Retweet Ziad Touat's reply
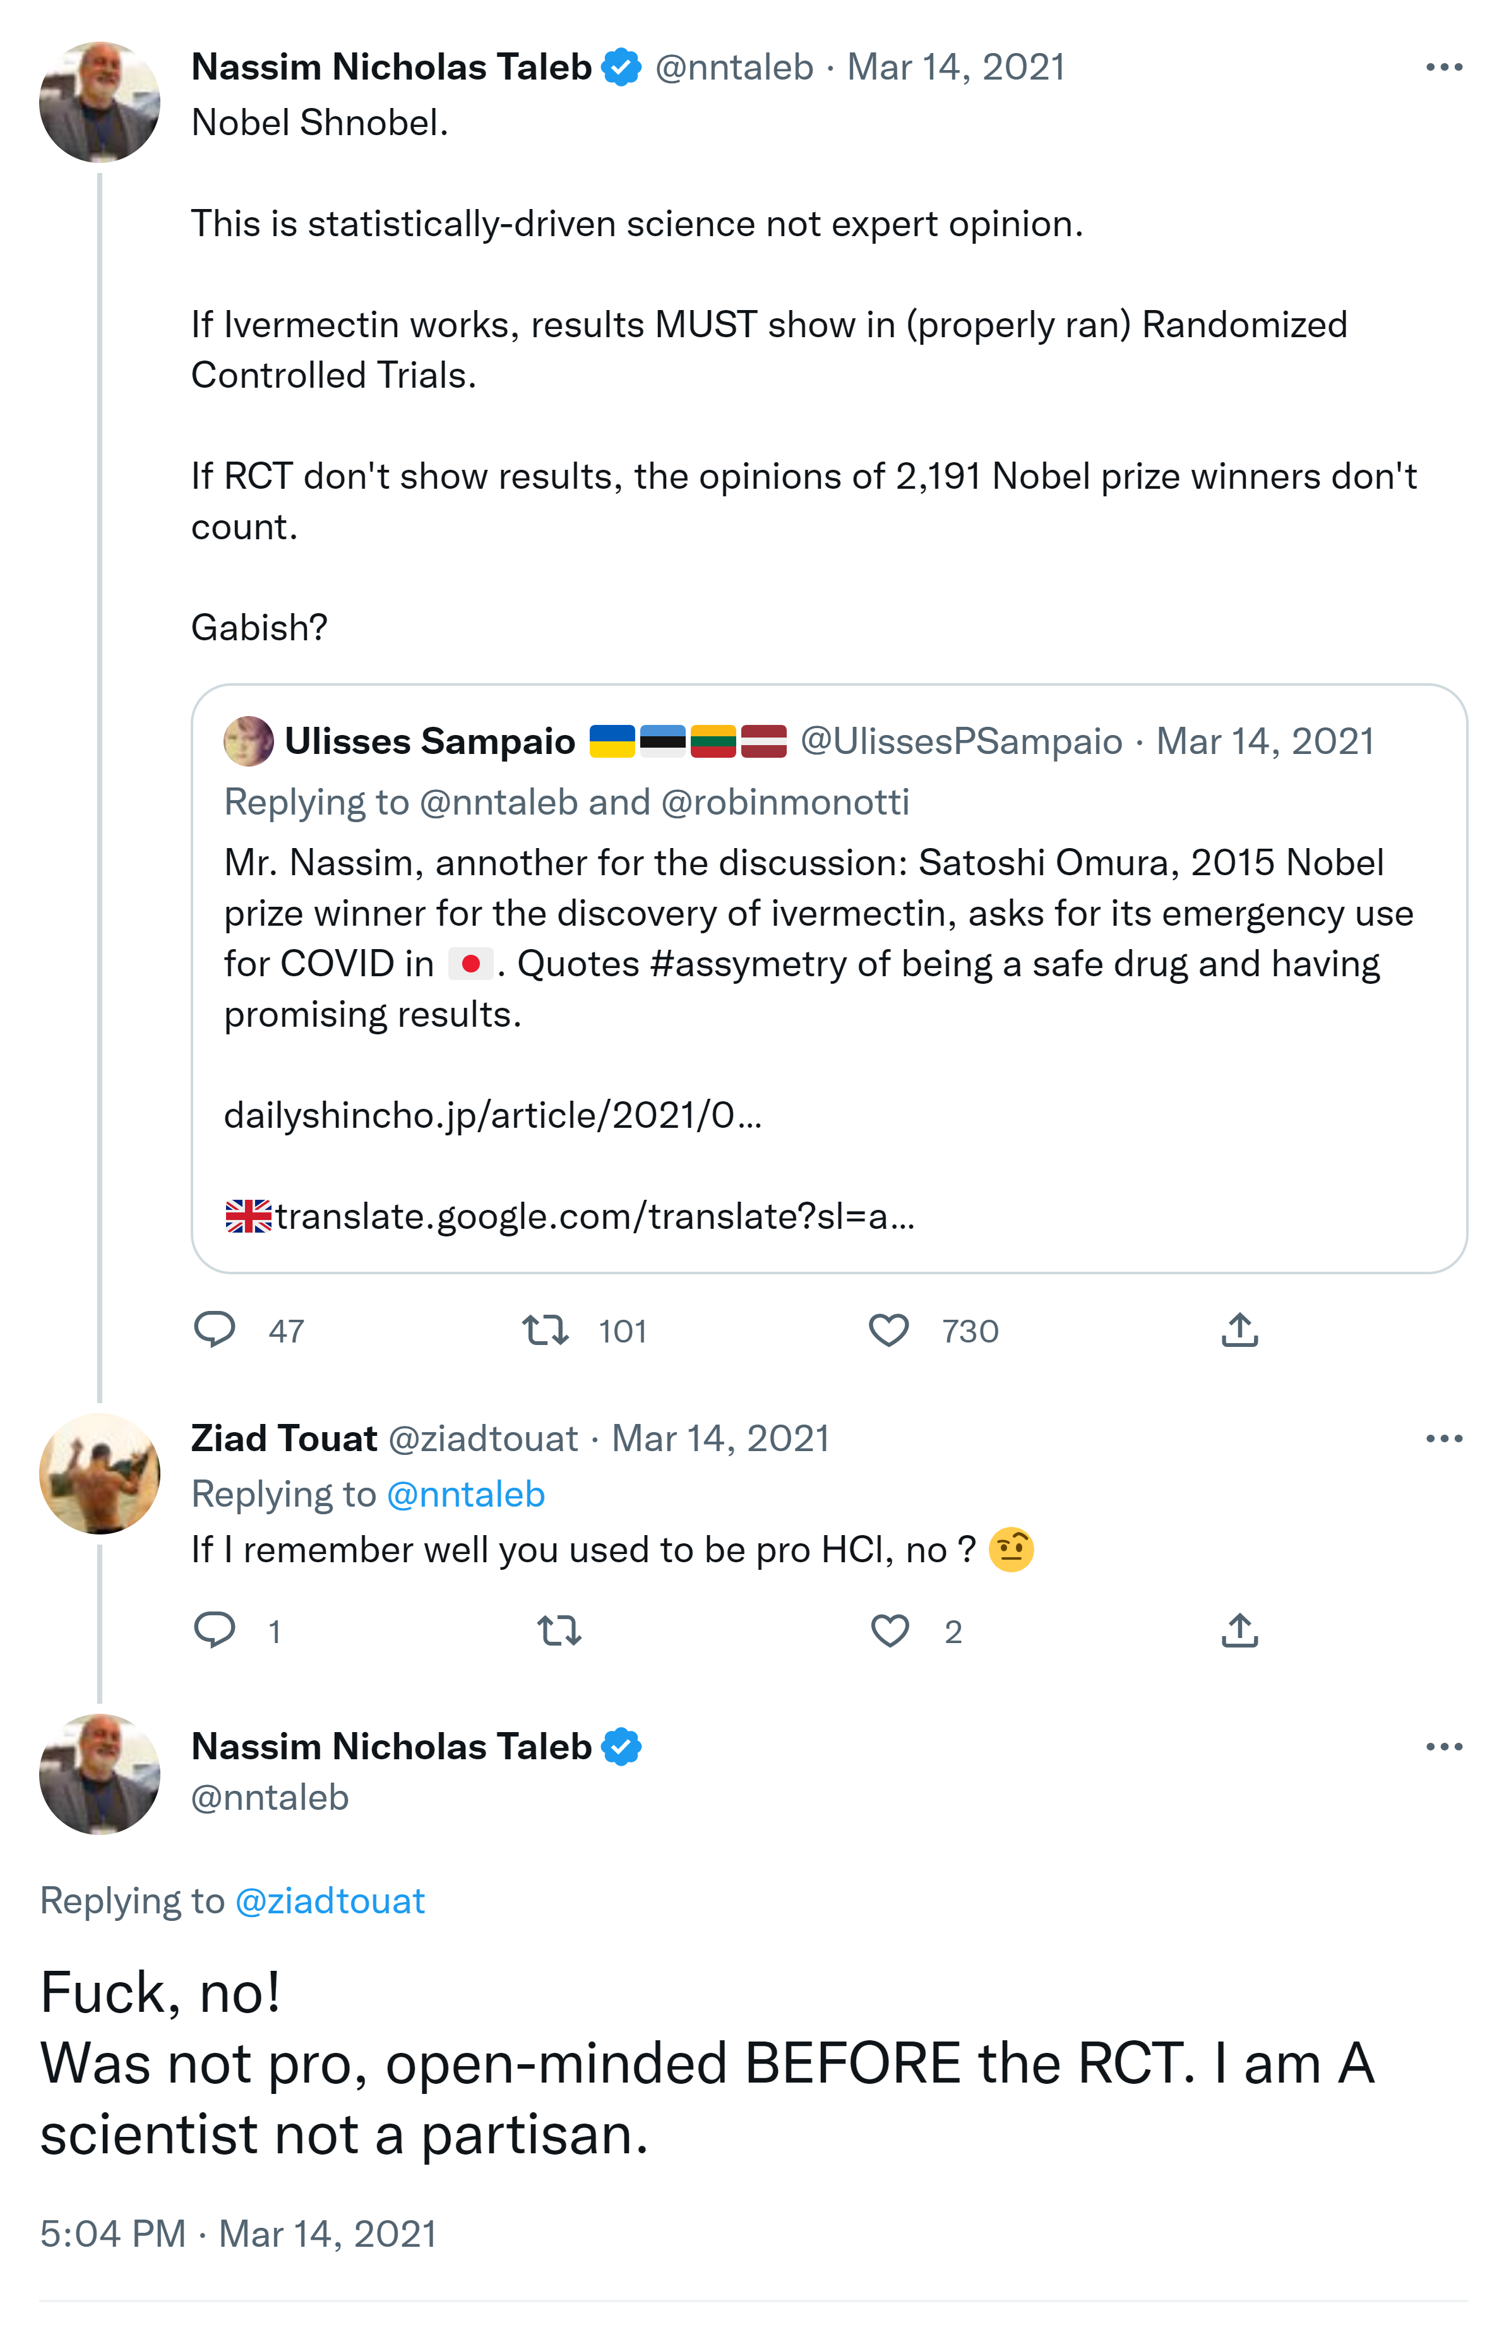The height and width of the screenshot is (2344, 1492). tap(559, 1630)
